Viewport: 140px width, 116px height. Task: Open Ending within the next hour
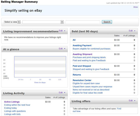pyautogui.click(x=17, y=105)
